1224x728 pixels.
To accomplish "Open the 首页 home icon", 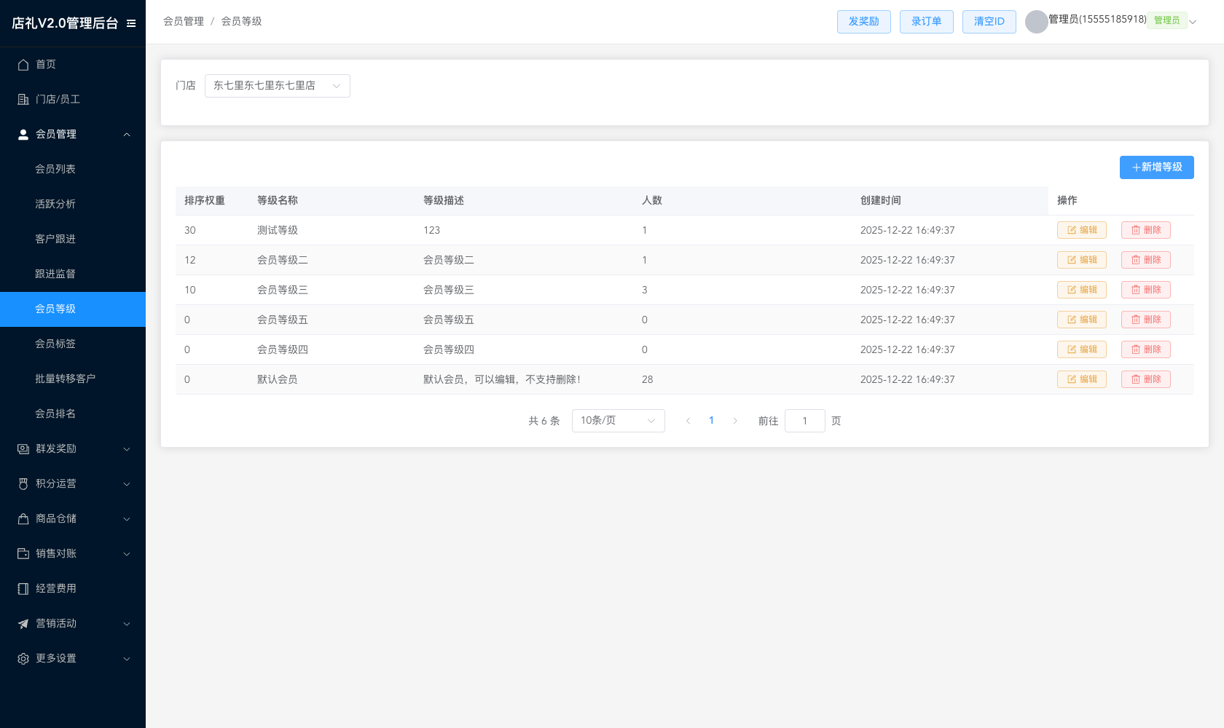I will click(23, 64).
